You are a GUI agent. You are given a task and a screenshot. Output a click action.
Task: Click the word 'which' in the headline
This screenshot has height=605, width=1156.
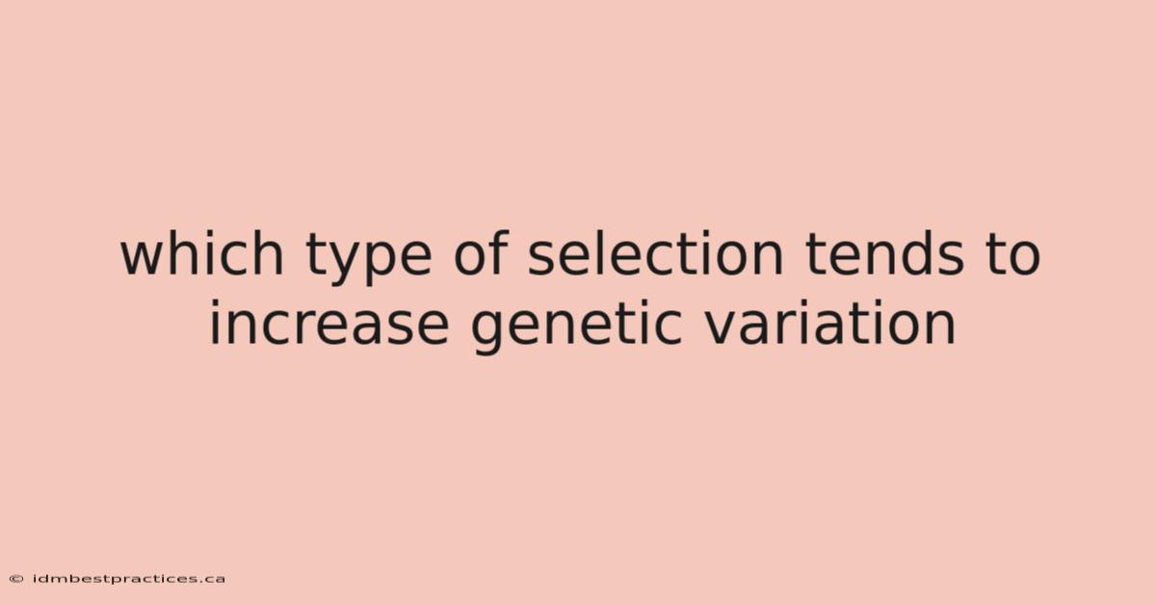point(200,256)
